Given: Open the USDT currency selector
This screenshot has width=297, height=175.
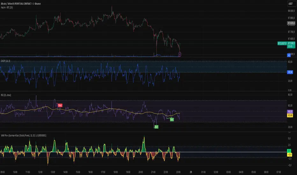Looking at the screenshot, I should [291, 4].
